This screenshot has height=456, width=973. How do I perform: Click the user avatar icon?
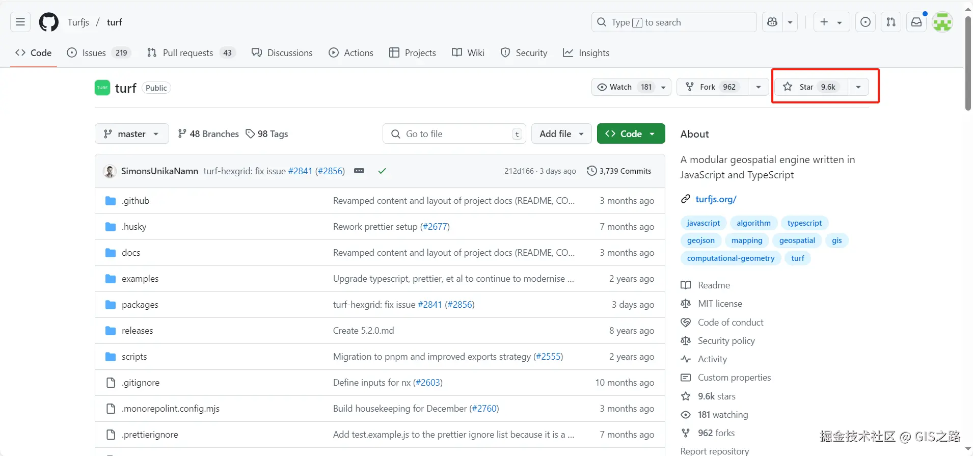942,22
